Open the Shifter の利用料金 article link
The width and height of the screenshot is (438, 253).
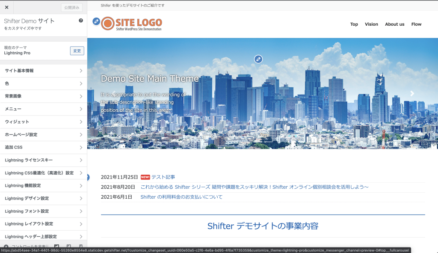click(181, 197)
